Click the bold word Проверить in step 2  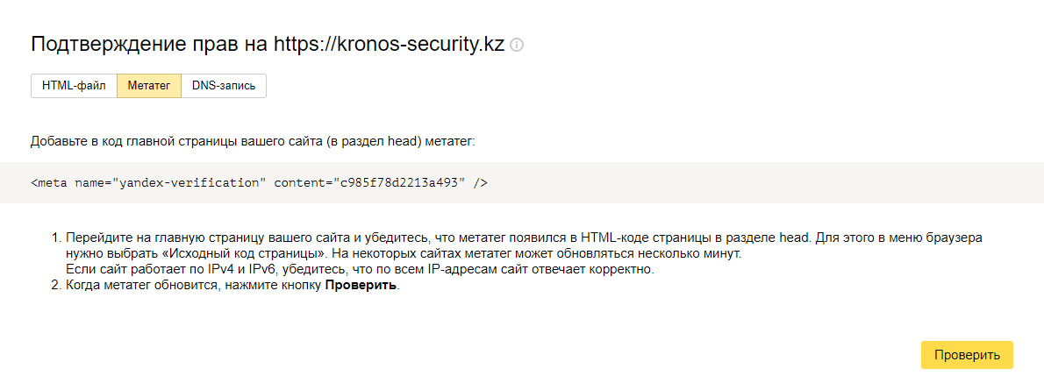click(x=361, y=286)
